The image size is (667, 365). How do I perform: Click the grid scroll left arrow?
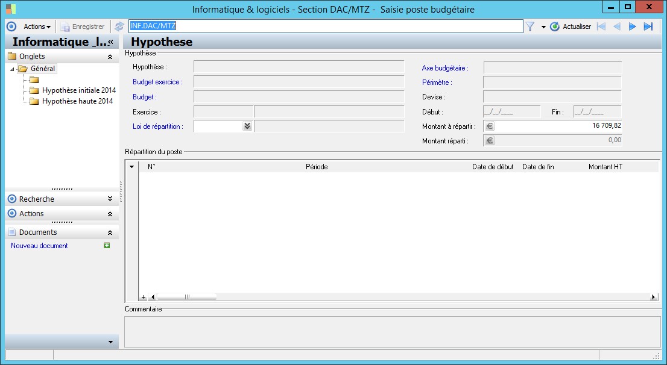(x=153, y=297)
